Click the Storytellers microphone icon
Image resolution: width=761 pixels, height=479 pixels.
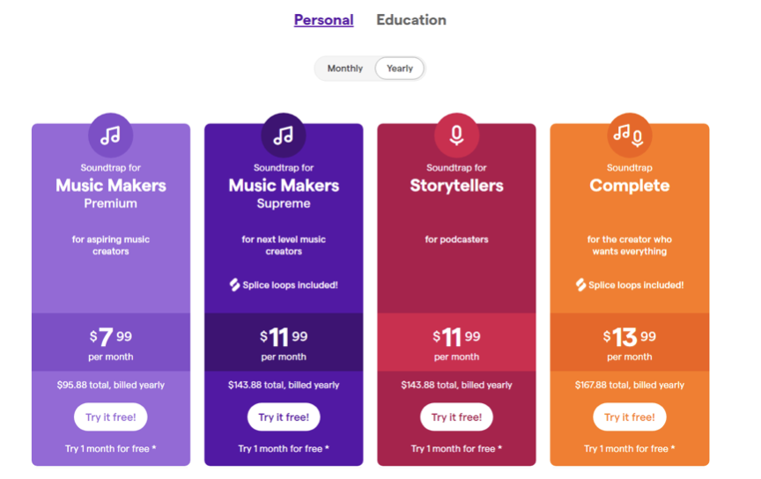coord(456,136)
